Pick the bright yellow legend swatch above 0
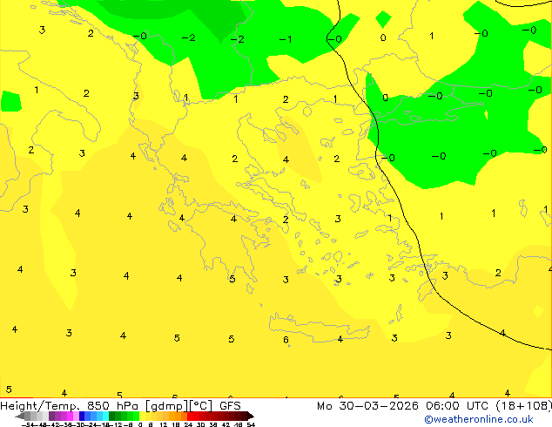 click(x=142, y=416)
